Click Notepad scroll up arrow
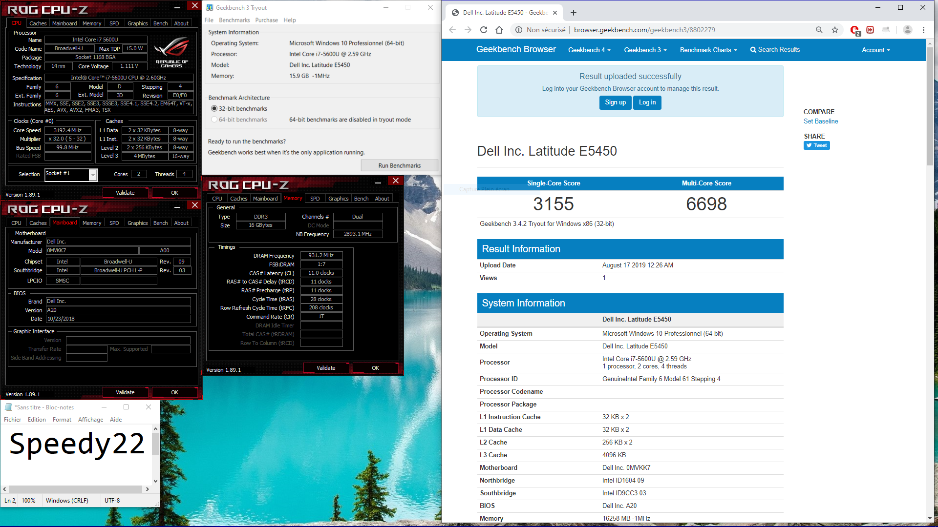938x527 pixels. tap(155, 429)
